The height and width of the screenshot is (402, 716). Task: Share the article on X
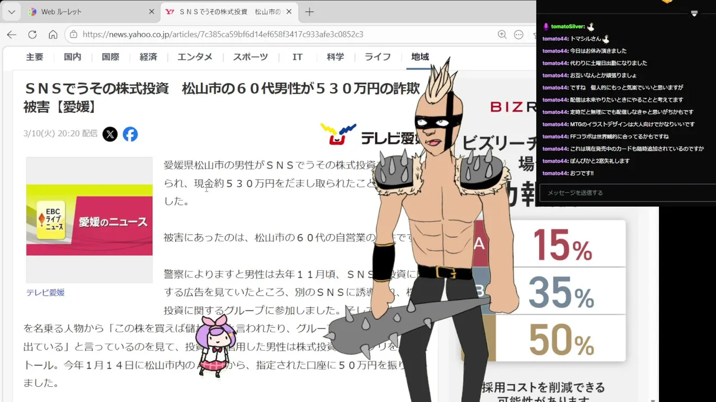coord(110,134)
